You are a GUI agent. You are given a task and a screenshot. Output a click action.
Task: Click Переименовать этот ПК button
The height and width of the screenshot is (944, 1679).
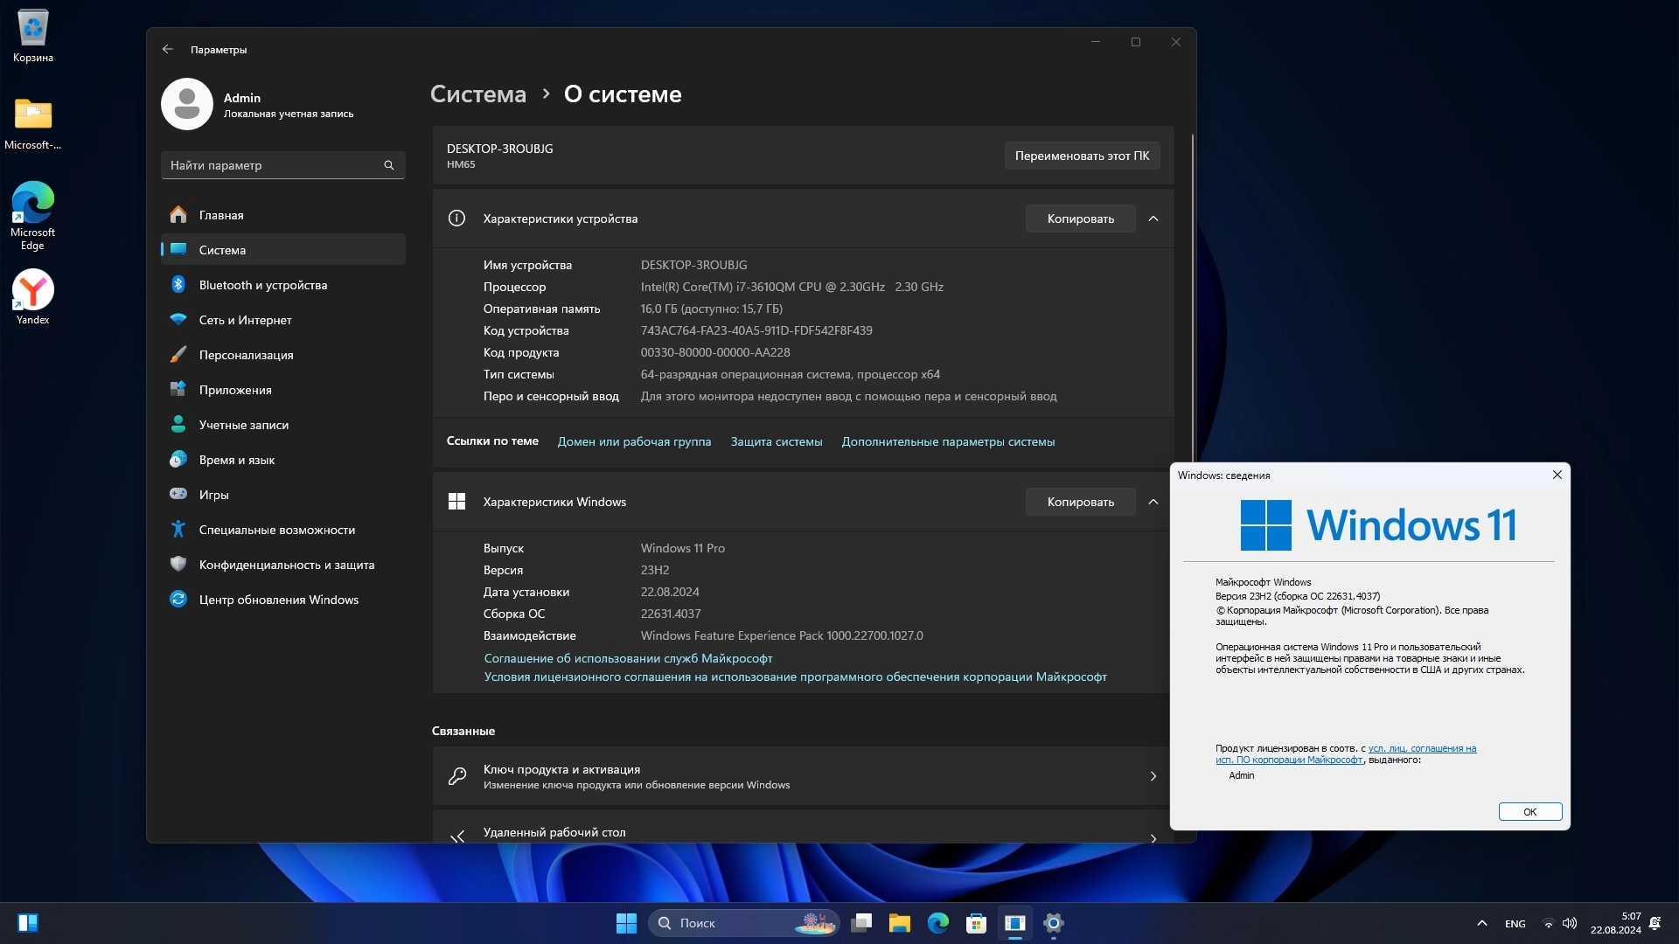tap(1082, 156)
